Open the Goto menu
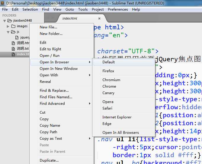202x164 pixels. point(70,9)
